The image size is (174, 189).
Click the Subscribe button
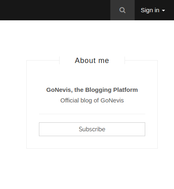(92, 129)
